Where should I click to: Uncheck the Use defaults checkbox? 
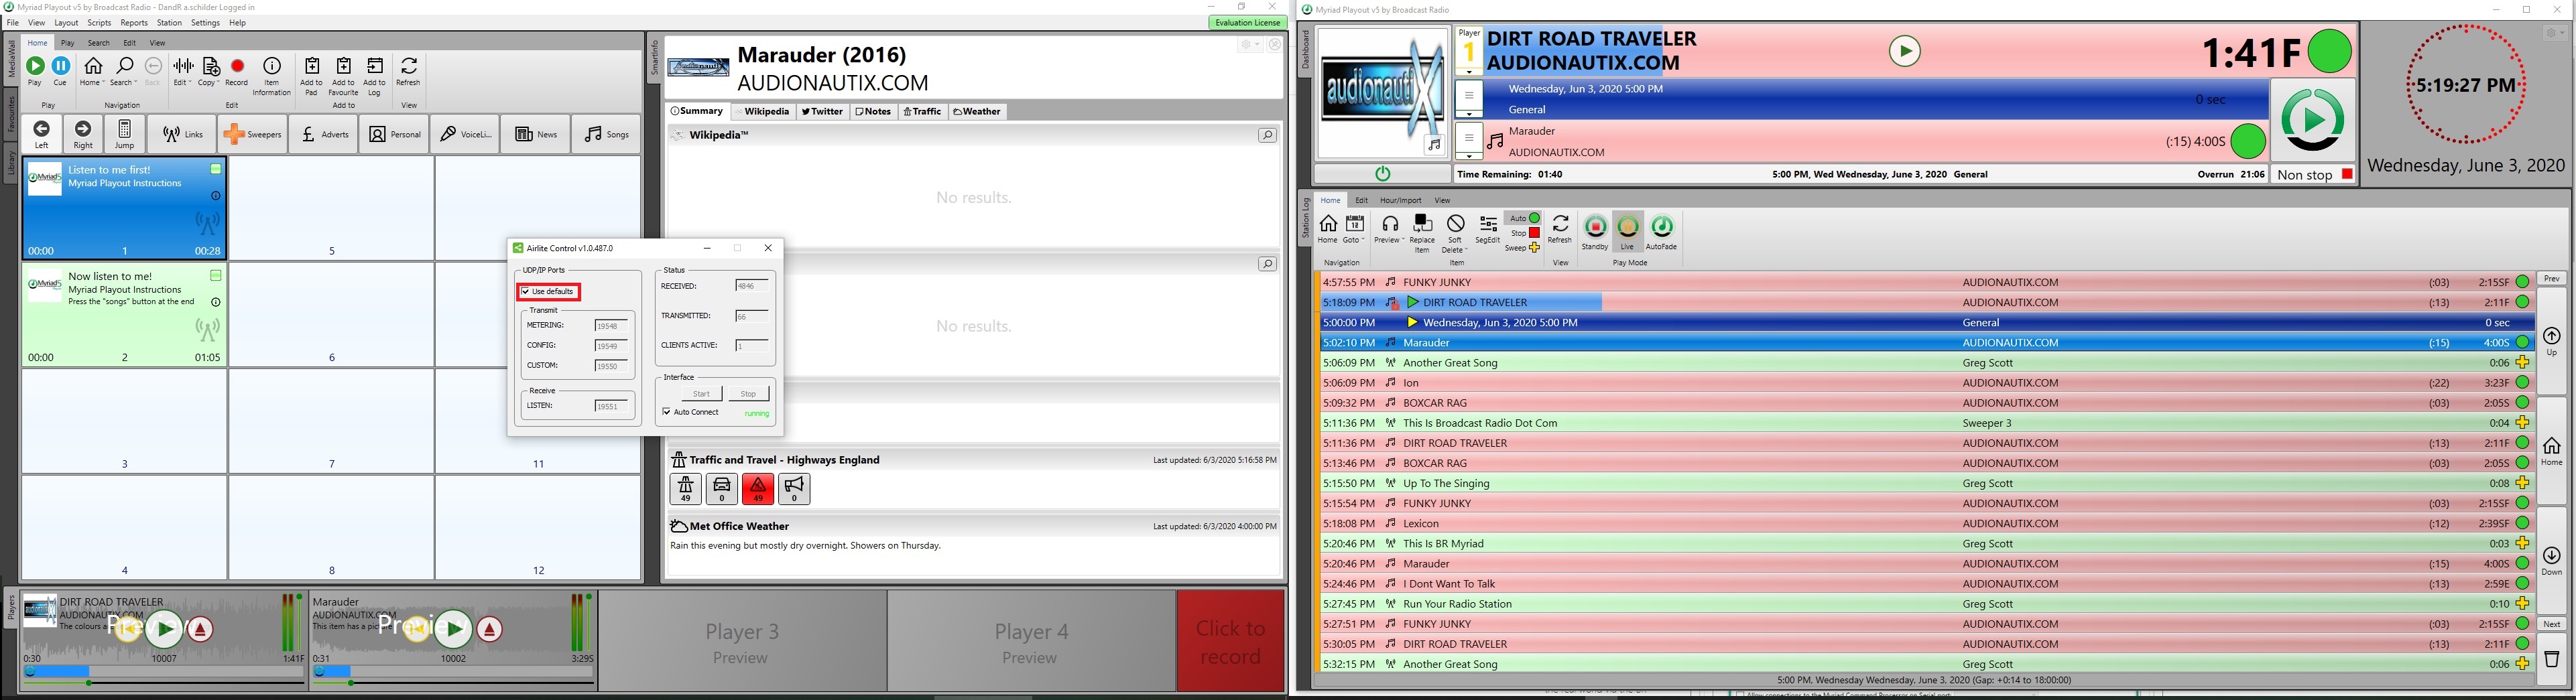pyautogui.click(x=526, y=292)
